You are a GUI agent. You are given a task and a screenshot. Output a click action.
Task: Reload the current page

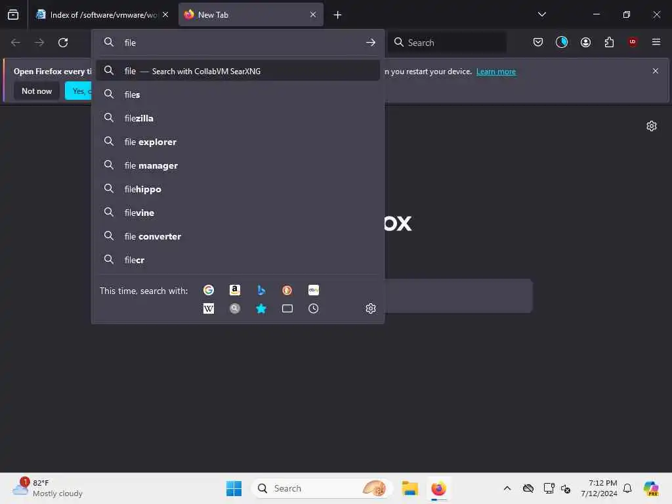(x=63, y=43)
